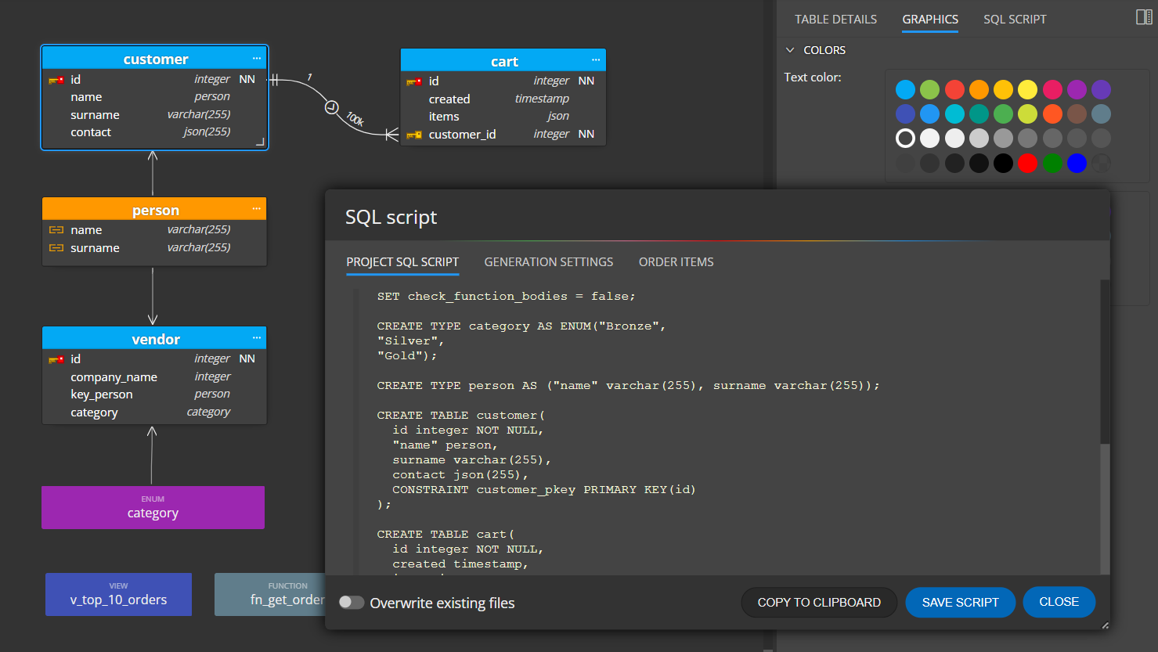Pick the transparent checkered color swatch
Screen dimensions: 1158x652
coord(1102,163)
